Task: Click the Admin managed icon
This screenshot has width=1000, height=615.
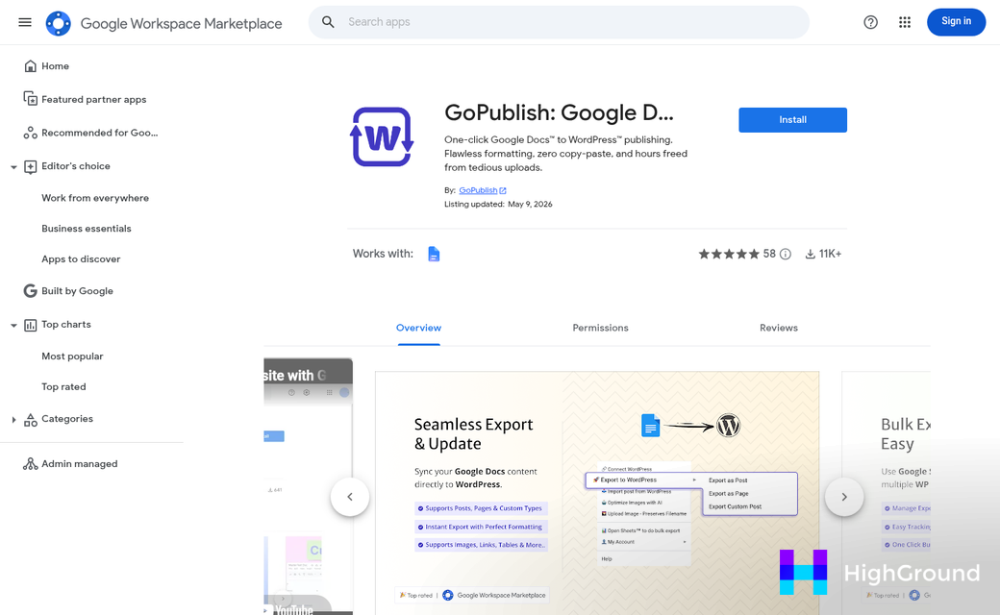Action: 30,464
